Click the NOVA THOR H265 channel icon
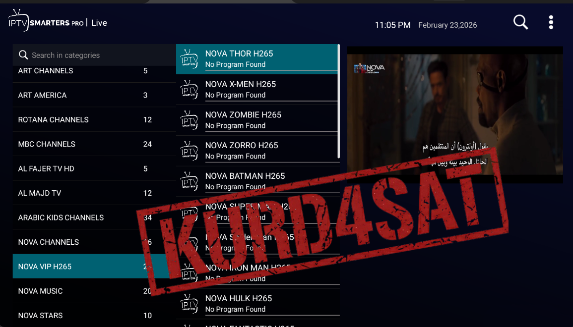 point(189,59)
